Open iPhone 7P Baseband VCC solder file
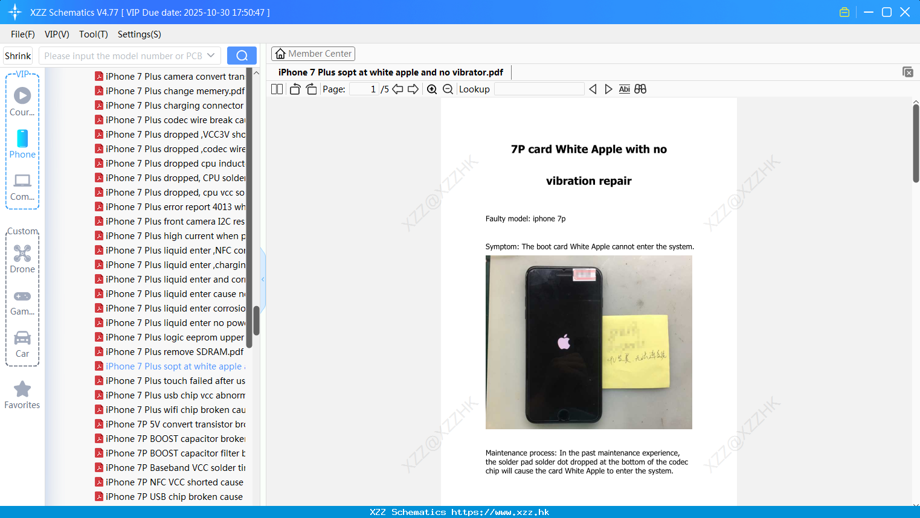Screen dimensions: 920x518 point(170,468)
